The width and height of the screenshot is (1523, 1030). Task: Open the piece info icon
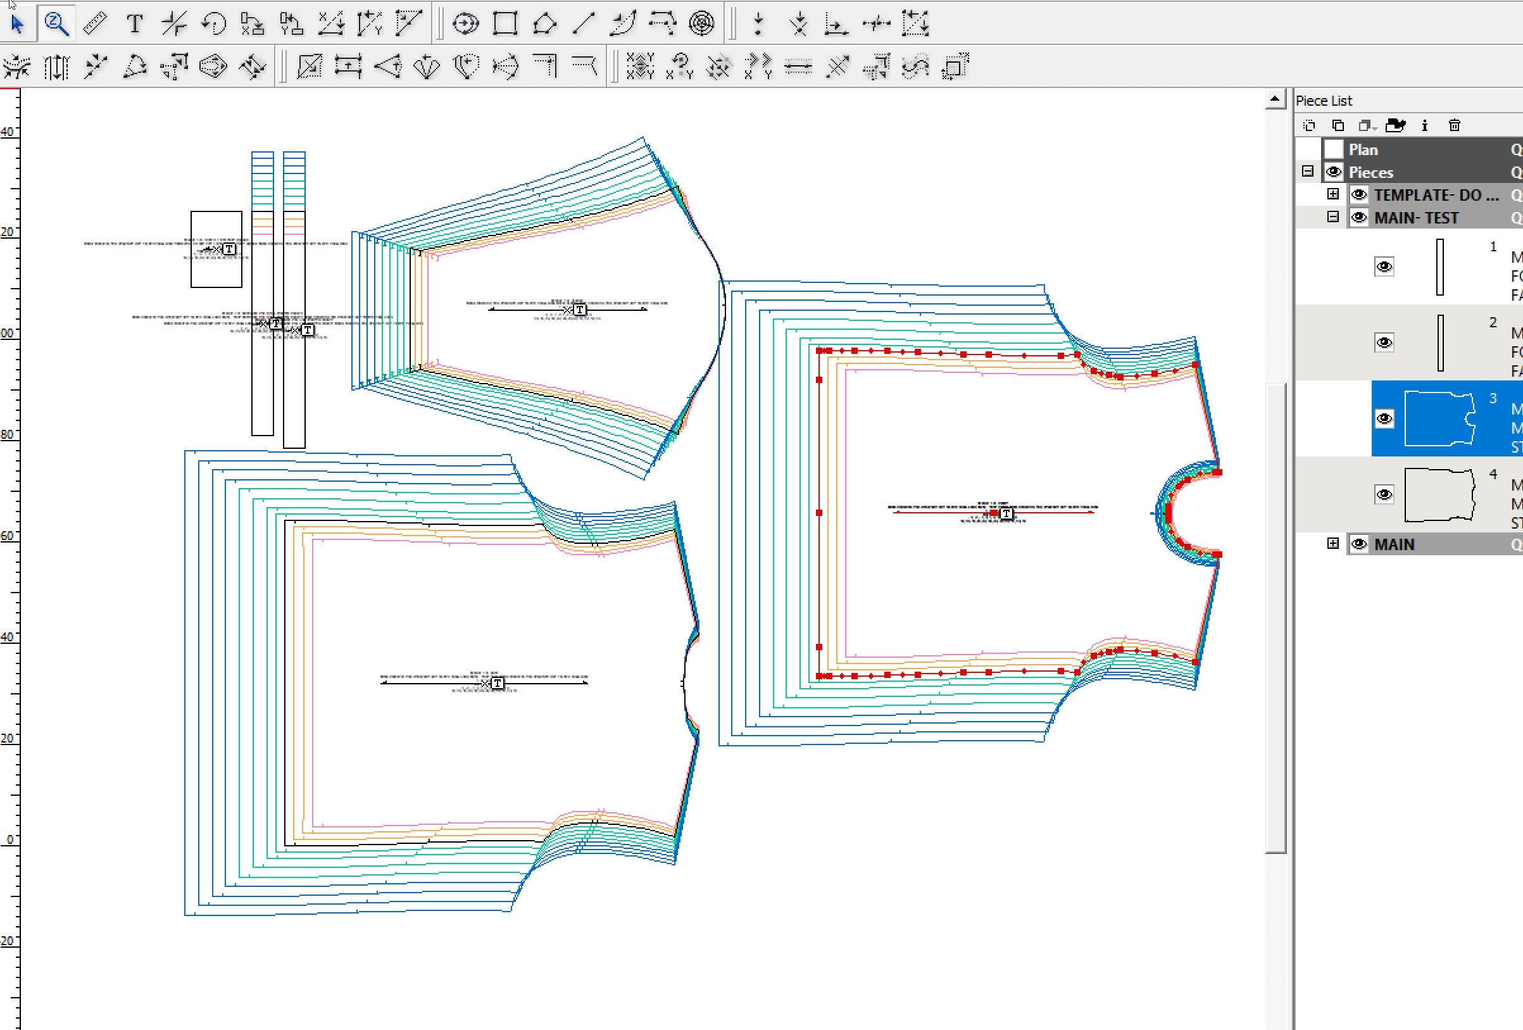pos(1424,125)
